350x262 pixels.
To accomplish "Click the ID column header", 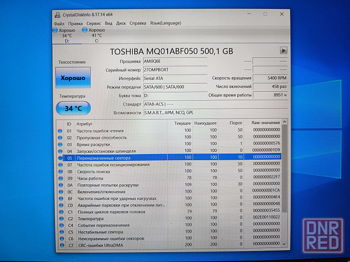I will click(x=69, y=124).
